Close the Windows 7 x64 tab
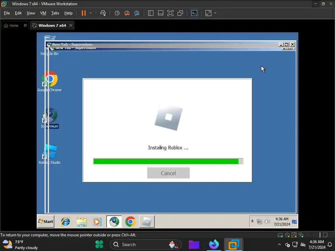Image resolution: width=335 pixels, height=251 pixels. coord(71,25)
